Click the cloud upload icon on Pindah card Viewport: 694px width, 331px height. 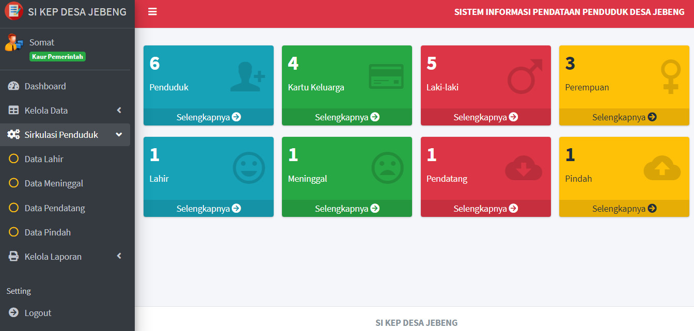pos(663,168)
